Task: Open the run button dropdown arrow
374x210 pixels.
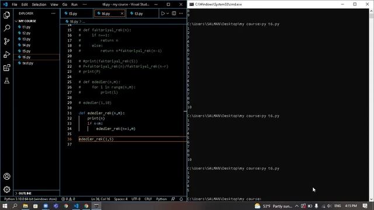Action: coord(168,13)
